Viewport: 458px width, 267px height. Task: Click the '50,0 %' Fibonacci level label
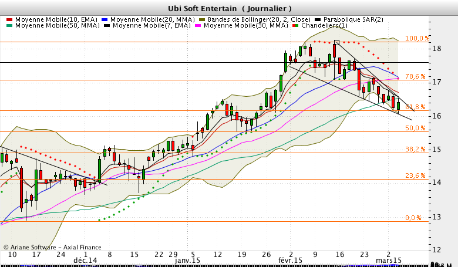click(x=415, y=128)
